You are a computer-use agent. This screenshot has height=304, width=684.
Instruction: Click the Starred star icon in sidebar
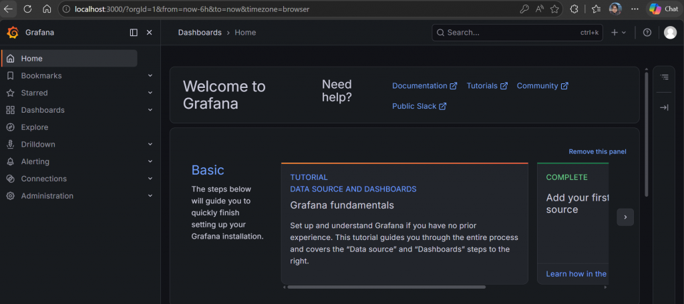pos(11,93)
